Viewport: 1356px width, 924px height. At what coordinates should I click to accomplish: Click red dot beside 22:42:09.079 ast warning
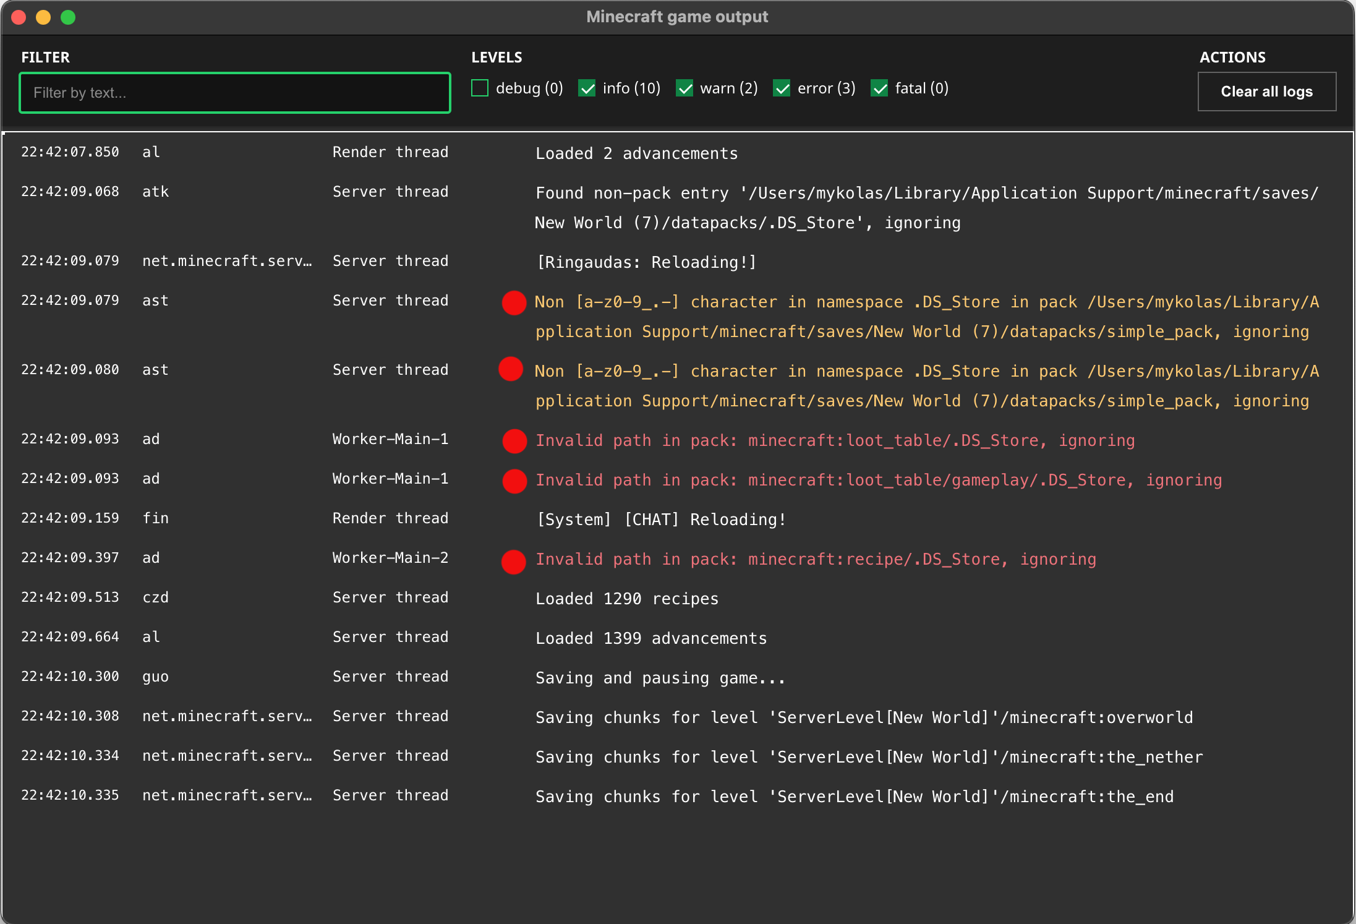tap(514, 302)
